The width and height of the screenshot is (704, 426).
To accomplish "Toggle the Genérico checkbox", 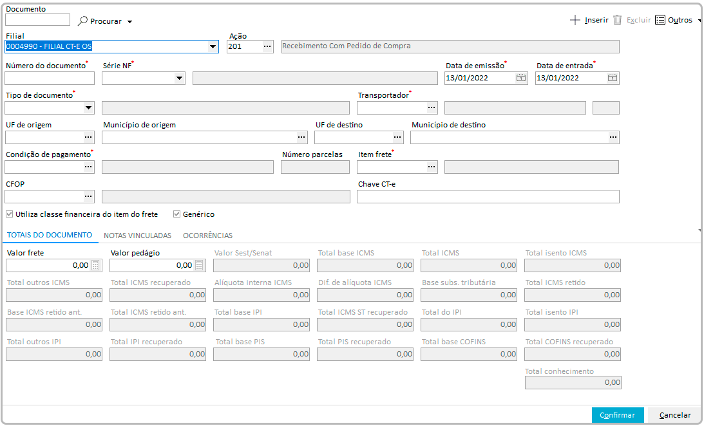I will click(x=177, y=214).
